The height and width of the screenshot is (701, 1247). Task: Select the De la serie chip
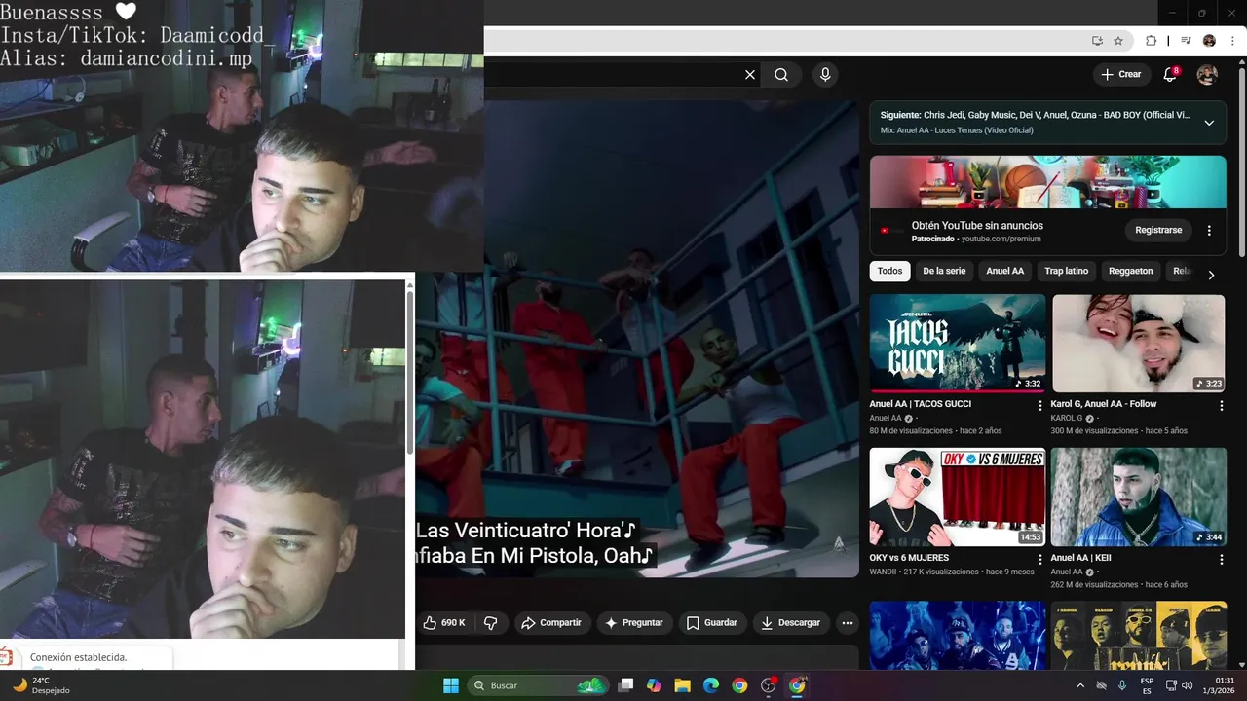click(x=944, y=271)
